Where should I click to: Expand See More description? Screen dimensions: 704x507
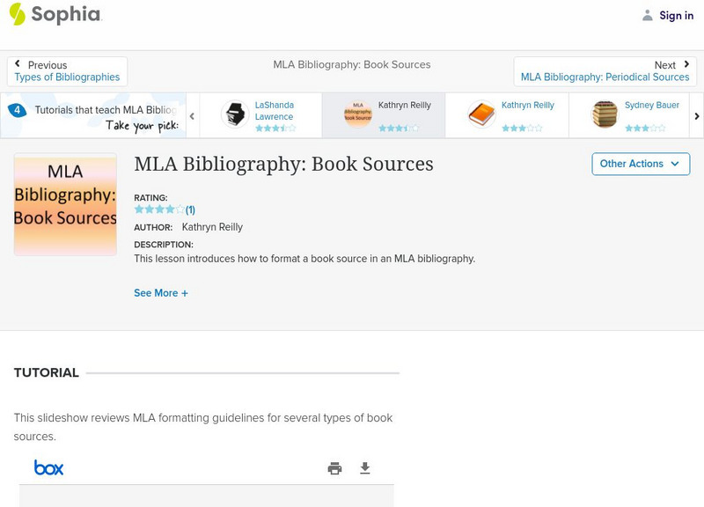click(x=160, y=293)
